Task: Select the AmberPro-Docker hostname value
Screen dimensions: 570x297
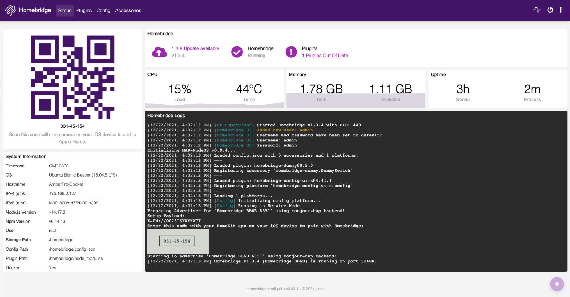Action: pos(66,184)
